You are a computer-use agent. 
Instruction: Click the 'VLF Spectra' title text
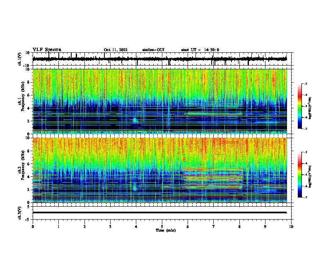(47, 50)
